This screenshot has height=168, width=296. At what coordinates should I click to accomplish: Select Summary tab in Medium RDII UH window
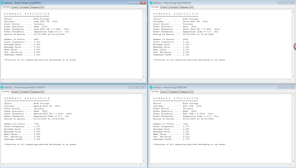pyautogui.click(x=6, y=91)
